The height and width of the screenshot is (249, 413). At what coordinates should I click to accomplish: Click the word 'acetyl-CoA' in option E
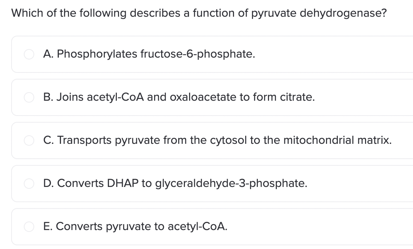tap(198, 227)
